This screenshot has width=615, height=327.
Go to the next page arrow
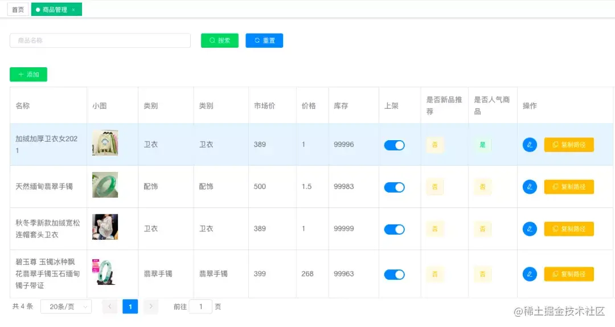[151, 306]
